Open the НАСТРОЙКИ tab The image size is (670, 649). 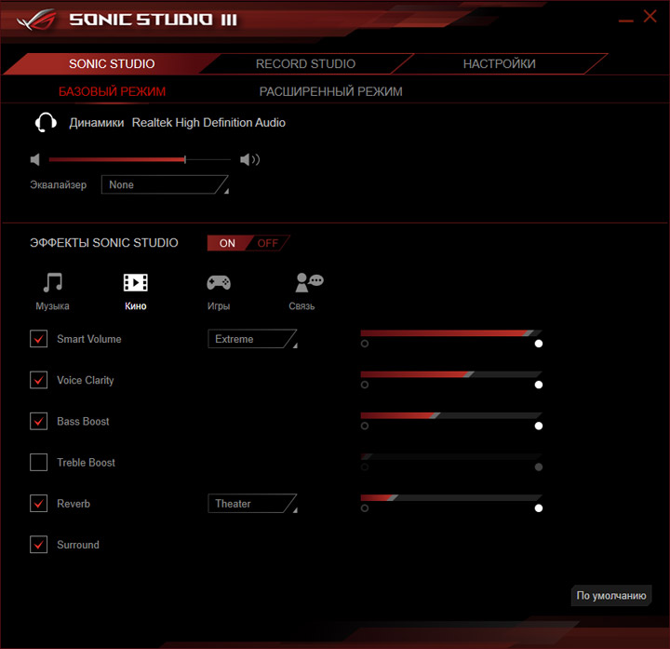point(499,63)
